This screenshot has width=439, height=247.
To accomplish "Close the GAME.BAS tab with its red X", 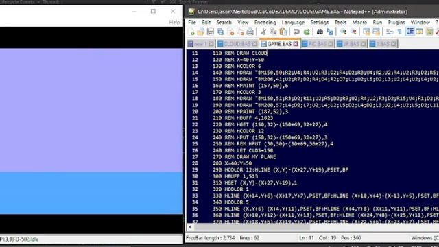I will (296, 44).
